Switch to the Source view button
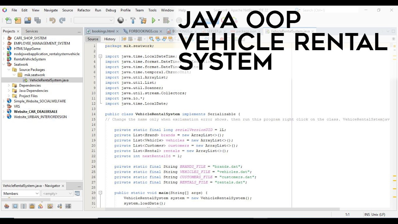The height and width of the screenshot is (224, 398). click(x=93, y=39)
